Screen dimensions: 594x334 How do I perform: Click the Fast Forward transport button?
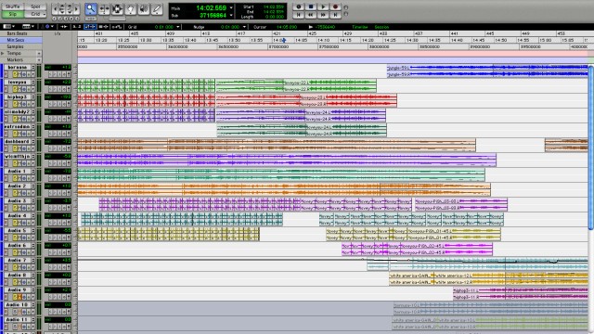point(323,15)
